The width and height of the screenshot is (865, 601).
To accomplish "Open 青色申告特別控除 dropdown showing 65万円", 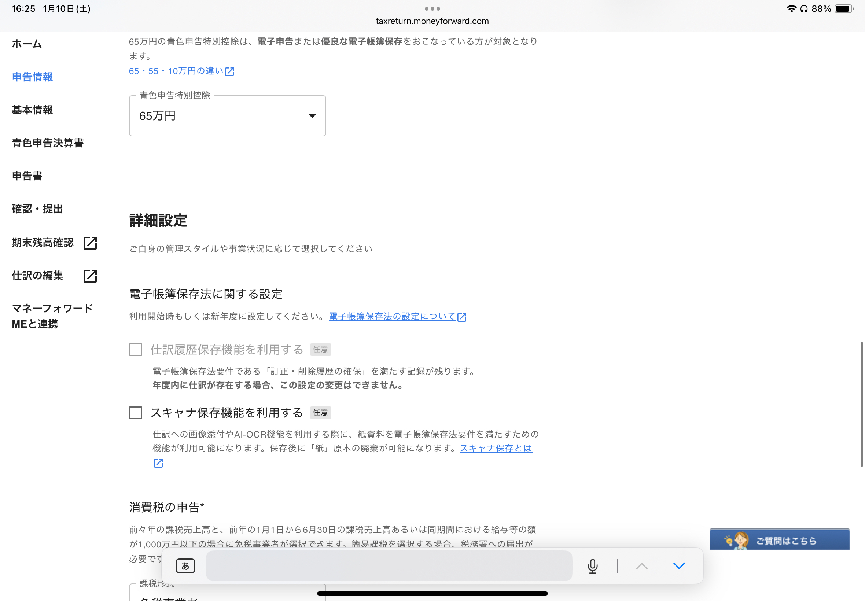I will [228, 115].
